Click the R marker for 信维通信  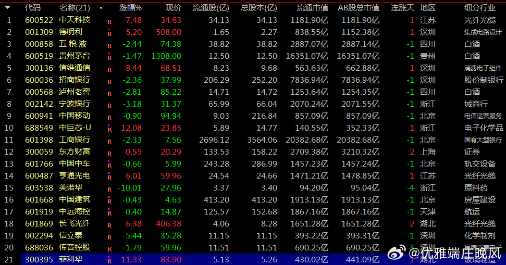[x=109, y=70]
